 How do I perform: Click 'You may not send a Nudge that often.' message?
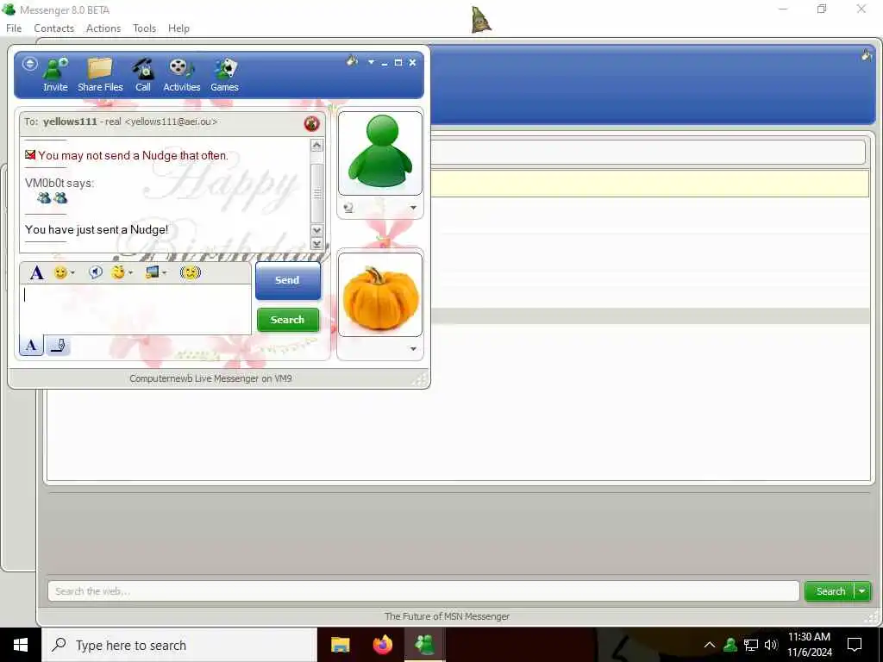[133, 155]
